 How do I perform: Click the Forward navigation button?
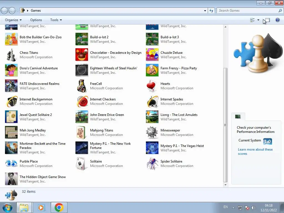tap(12, 11)
